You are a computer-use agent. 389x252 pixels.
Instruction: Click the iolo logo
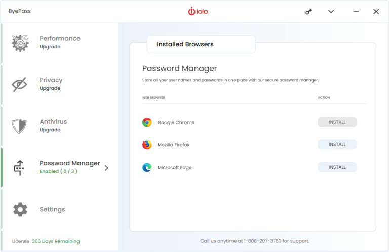point(198,11)
